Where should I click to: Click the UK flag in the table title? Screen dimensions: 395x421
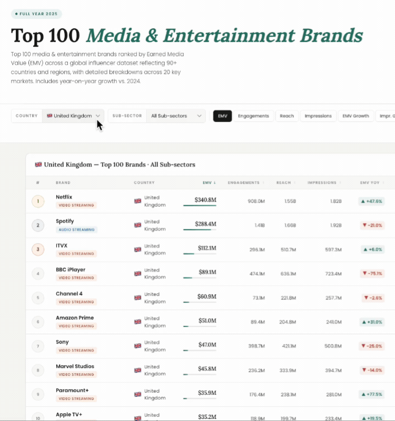coord(38,165)
